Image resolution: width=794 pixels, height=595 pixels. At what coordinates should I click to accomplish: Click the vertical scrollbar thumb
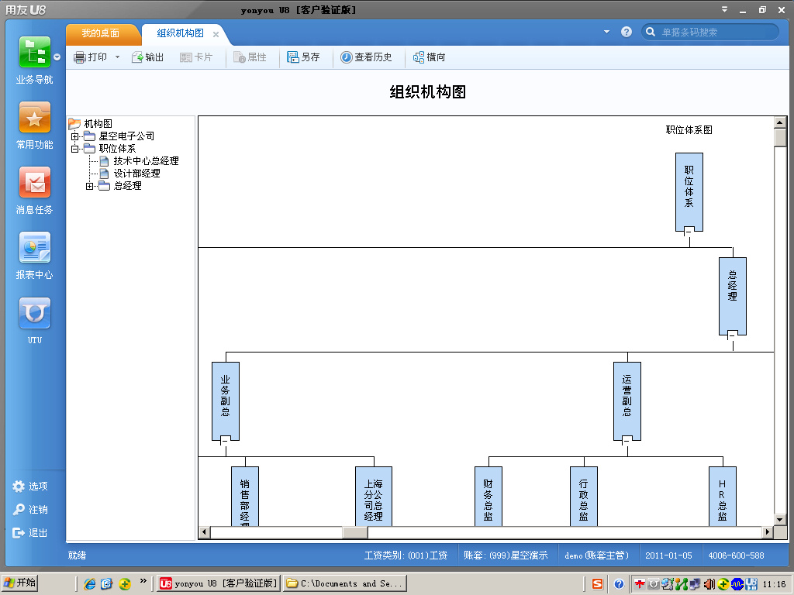[780, 138]
